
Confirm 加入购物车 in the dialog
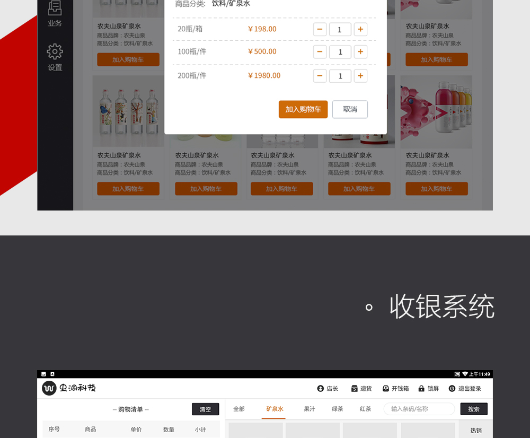coord(303,109)
